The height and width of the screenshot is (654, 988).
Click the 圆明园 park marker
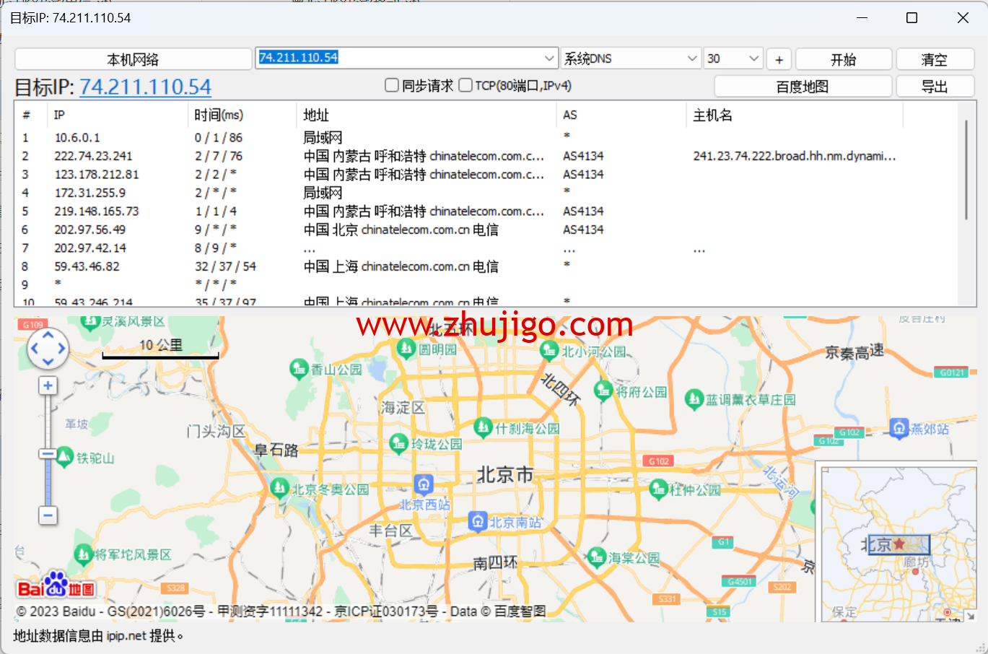[406, 349]
